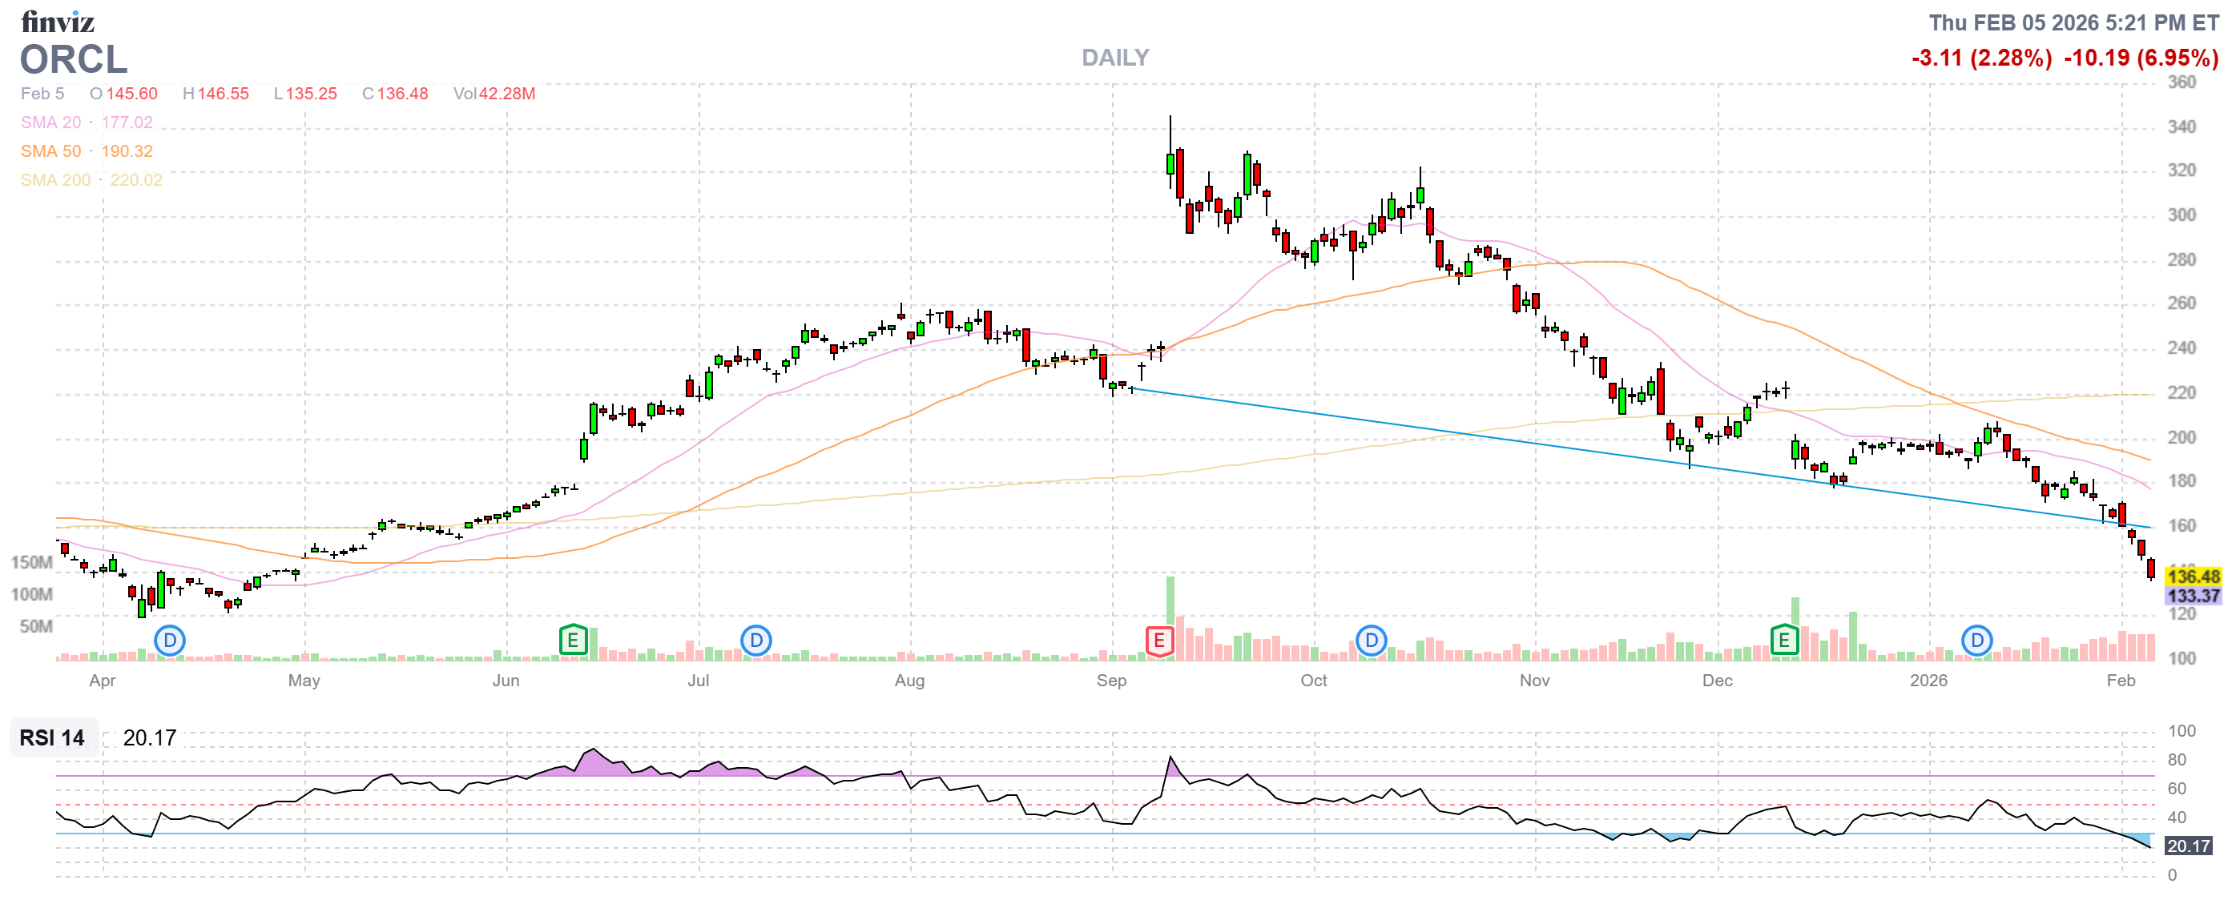
Task: Click the December green earnings E marker
Action: pos(1783,641)
